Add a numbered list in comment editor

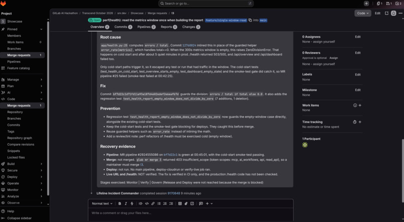pos(165,203)
